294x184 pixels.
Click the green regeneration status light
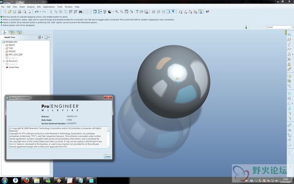[x=246, y=27]
